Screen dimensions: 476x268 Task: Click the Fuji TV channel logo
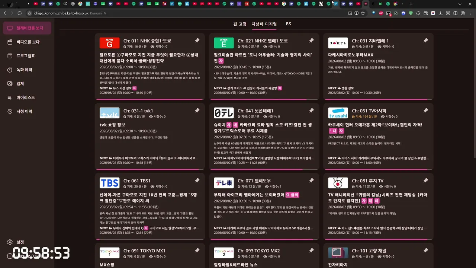[x=338, y=183]
